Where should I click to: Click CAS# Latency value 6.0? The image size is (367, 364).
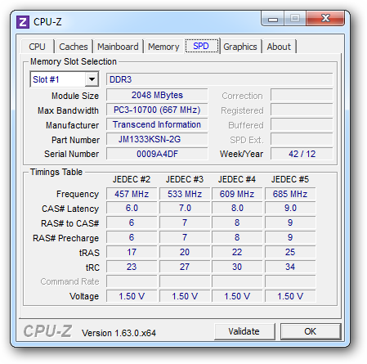tap(132, 209)
